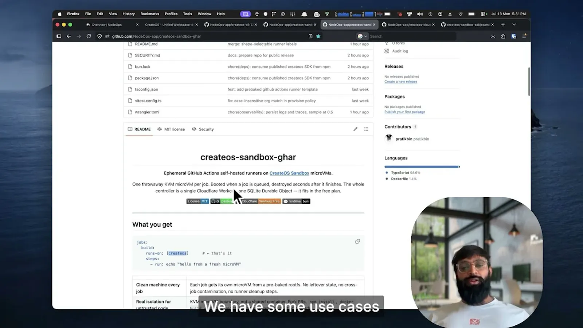The width and height of the screenshot is (583, 328).
Task: Click the blue bookmark star icon
Action: click(x=318, y=36)
